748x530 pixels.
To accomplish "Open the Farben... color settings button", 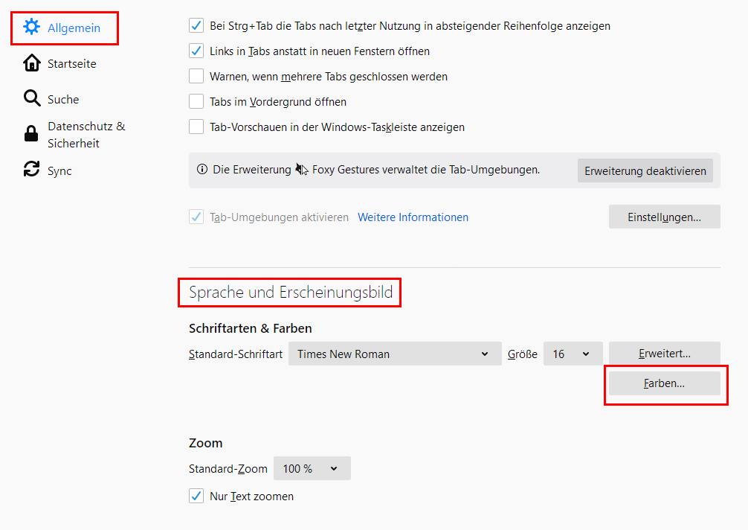I will [664, 384].
